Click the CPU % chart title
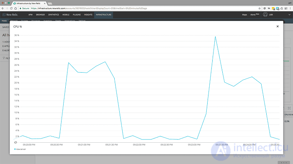293x164 pixels. tap(18, 27)
